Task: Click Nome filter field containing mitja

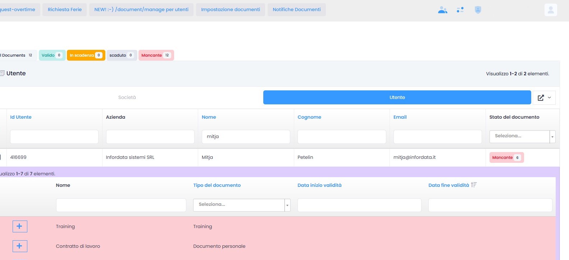Action: tap(246, 137)
